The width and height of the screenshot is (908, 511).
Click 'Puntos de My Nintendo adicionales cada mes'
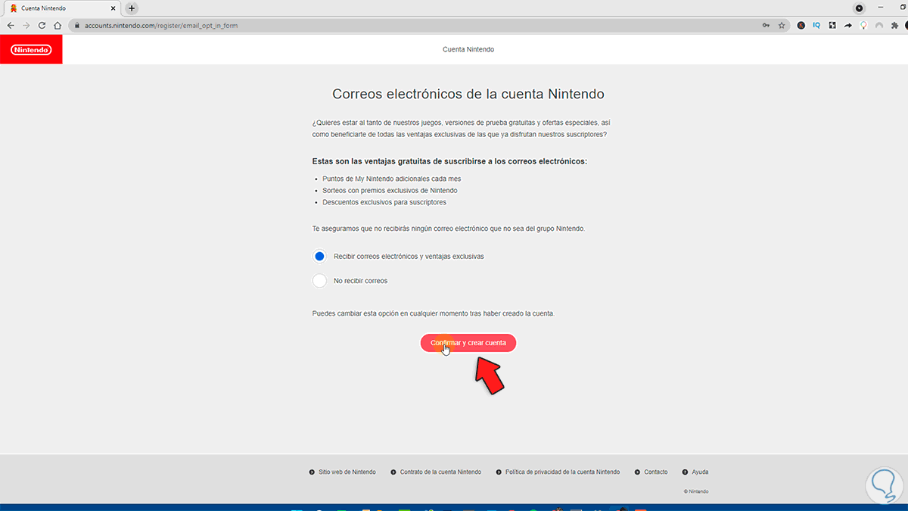click(x=391, y=179)
